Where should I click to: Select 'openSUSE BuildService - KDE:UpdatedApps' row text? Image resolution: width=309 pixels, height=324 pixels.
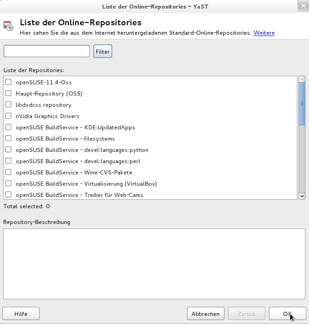76,128
